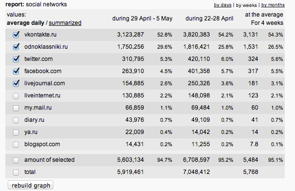295x191 pixels.
Task: Click the twitter.com site label
Action: (x=39, y=59)
